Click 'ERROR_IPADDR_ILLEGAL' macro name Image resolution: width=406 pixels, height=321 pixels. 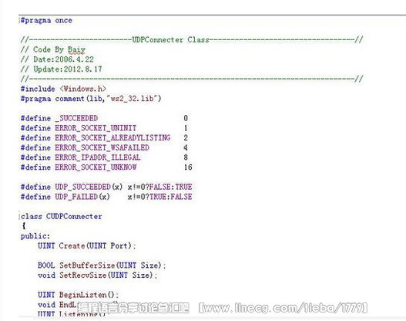98,157
